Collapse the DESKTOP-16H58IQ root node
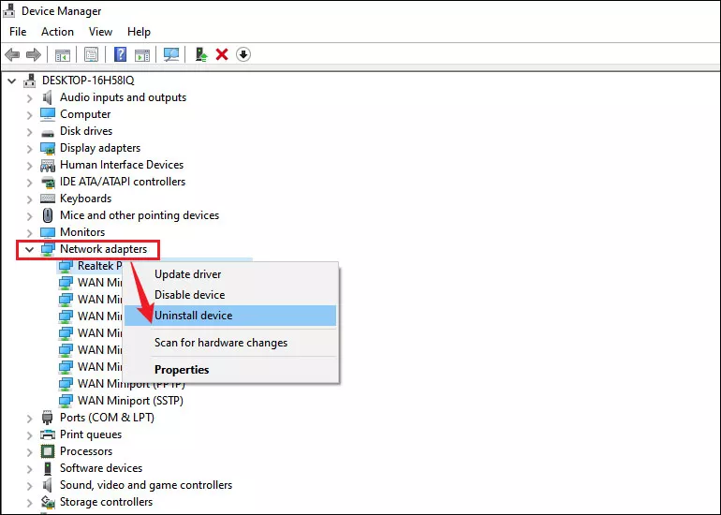This screenshot has height=515, width=721. (x=12, y=81)
